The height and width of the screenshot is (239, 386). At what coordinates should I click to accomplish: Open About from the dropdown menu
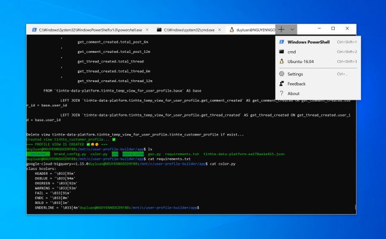(318, 93)
